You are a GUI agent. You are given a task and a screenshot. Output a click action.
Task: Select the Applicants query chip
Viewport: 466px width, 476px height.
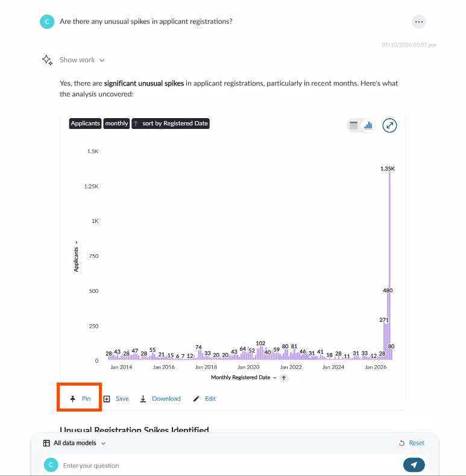pyautogui.click(x=85, y=124)
